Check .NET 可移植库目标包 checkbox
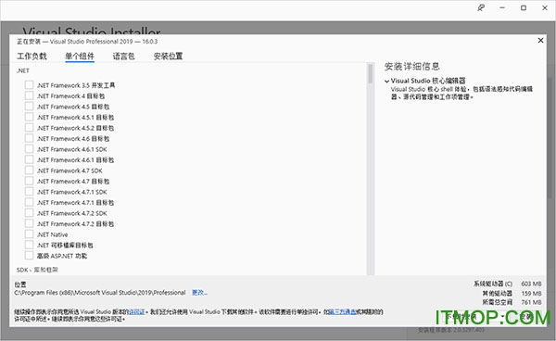The width and height of the screenshot is (556, 341). coord(29,245)
